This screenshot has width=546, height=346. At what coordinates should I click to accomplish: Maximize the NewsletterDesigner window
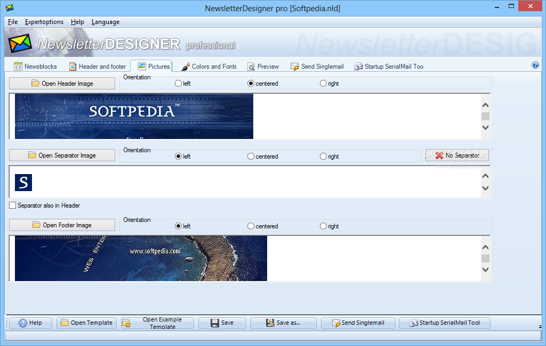point(511,6)
